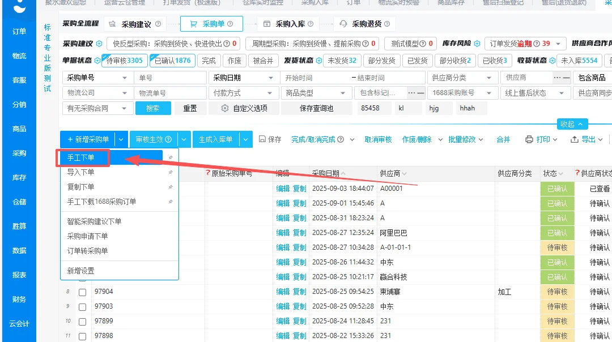Image resolution: width=612 pixels, height=342 pixels.
Task: Switch to the 采购入库 process tab
Action: point(288,24)
